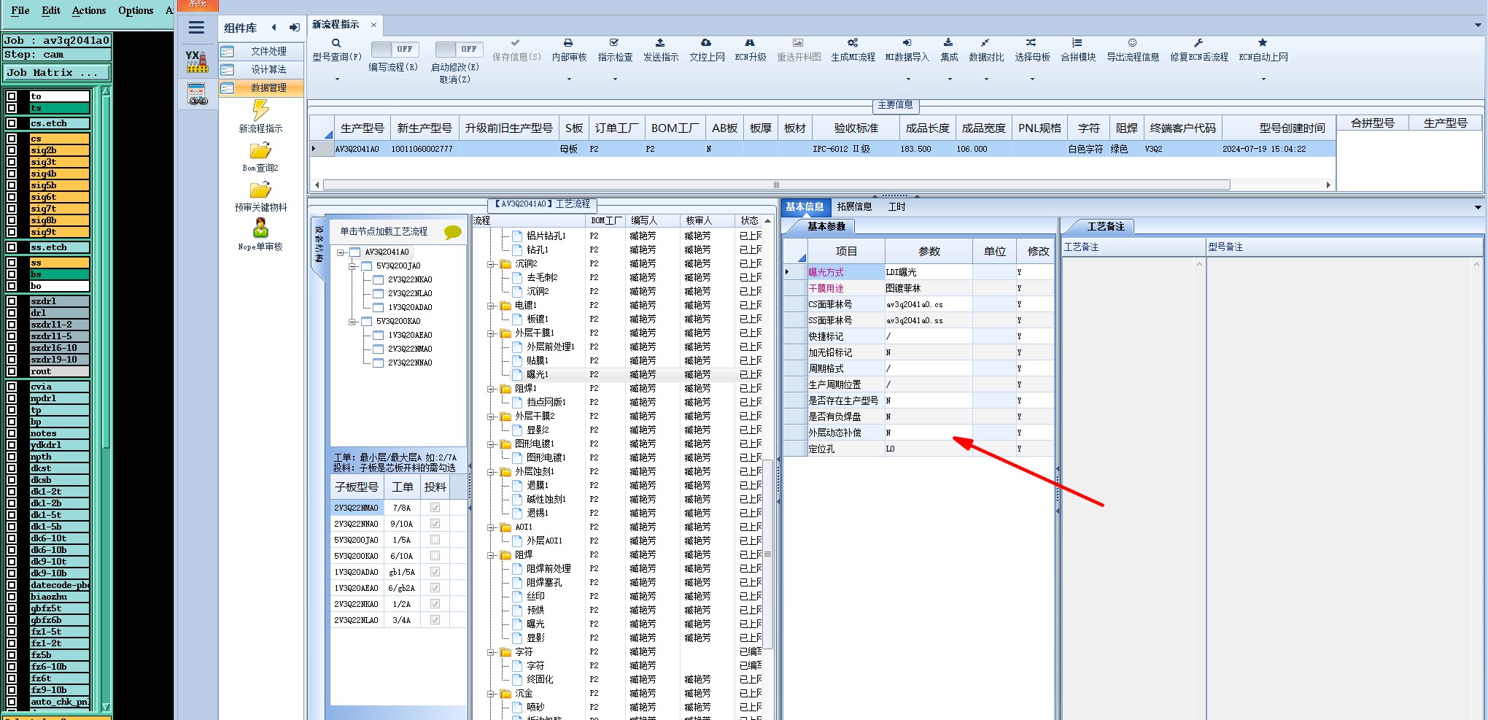Open the Options menu
Screen dimensions: 1488x720
(x=136, y=10)
